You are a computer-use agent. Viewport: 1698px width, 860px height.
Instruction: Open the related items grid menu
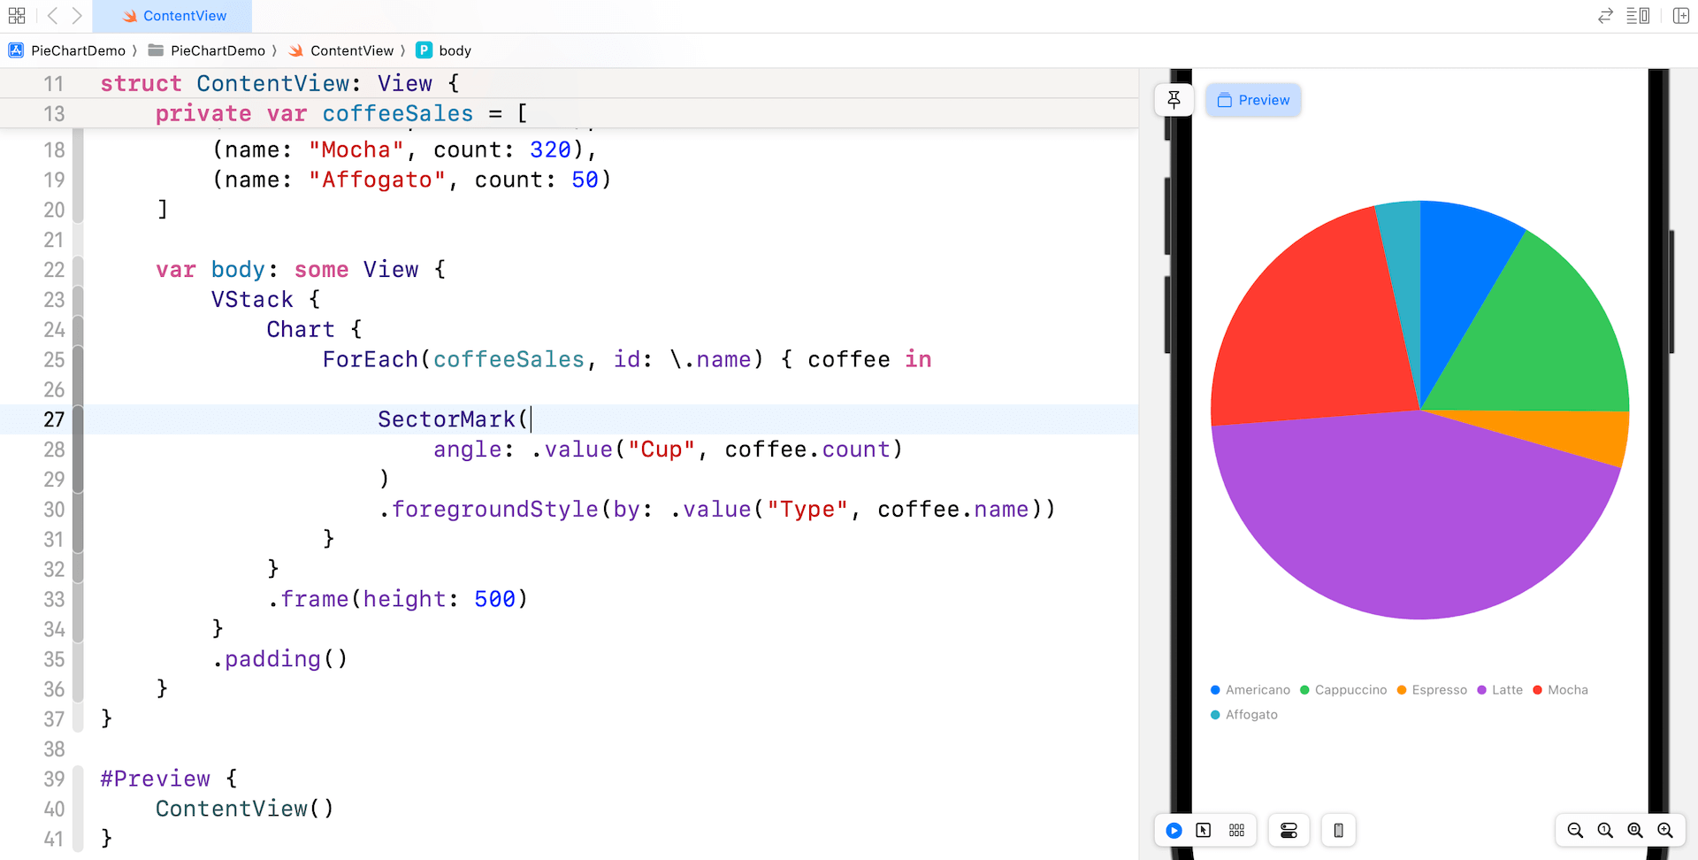[17, 16]
